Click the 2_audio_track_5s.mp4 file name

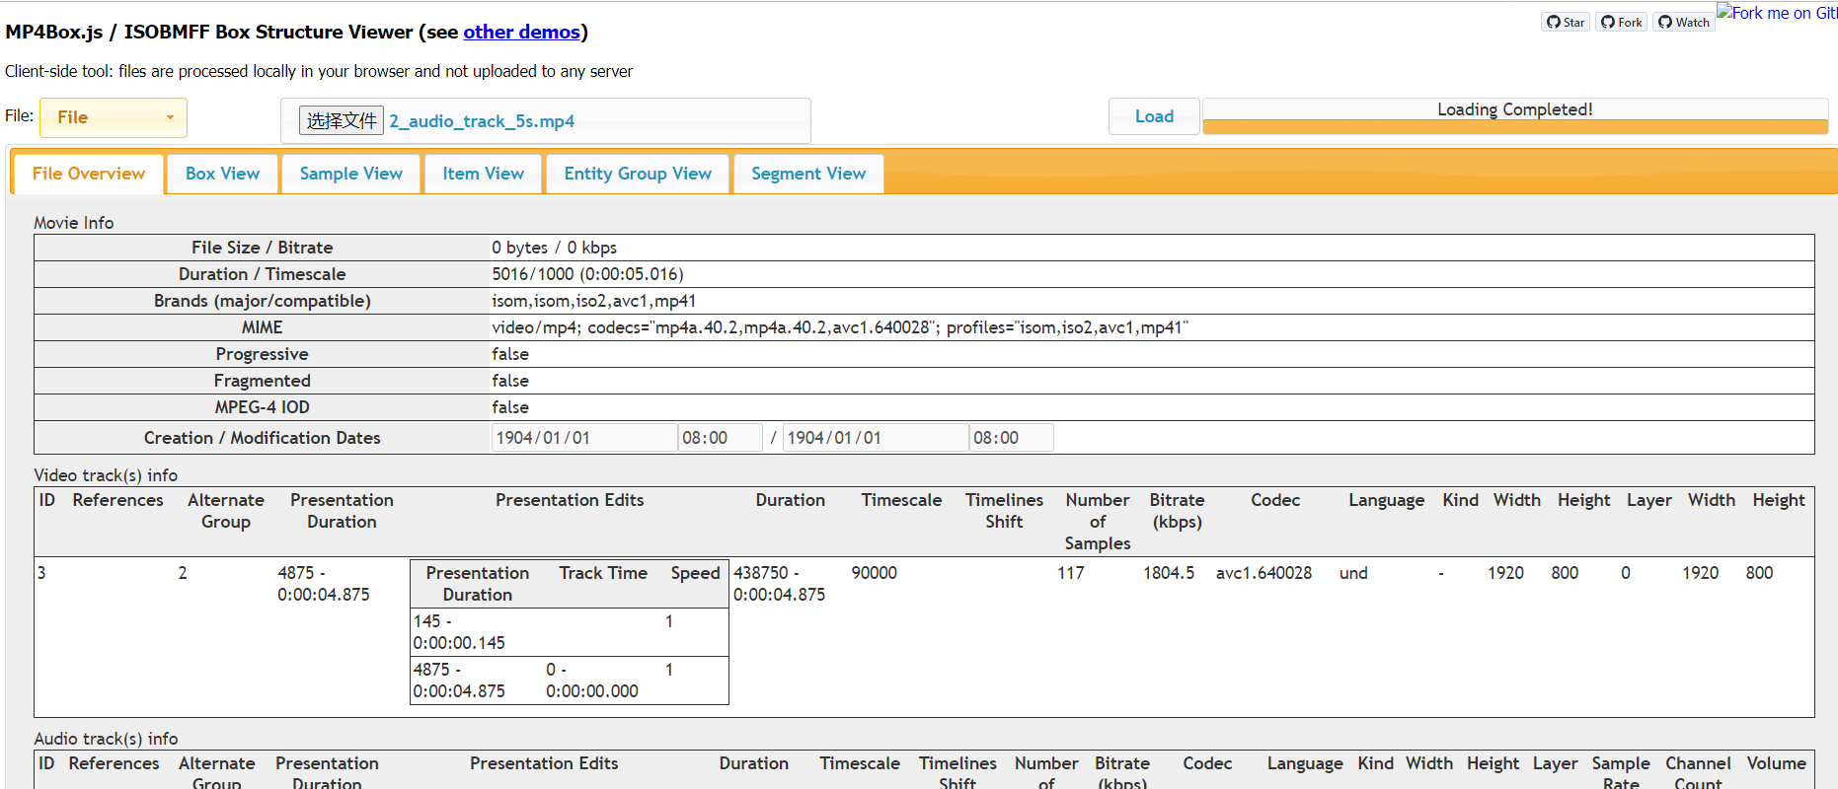click(x=482, y=121)
